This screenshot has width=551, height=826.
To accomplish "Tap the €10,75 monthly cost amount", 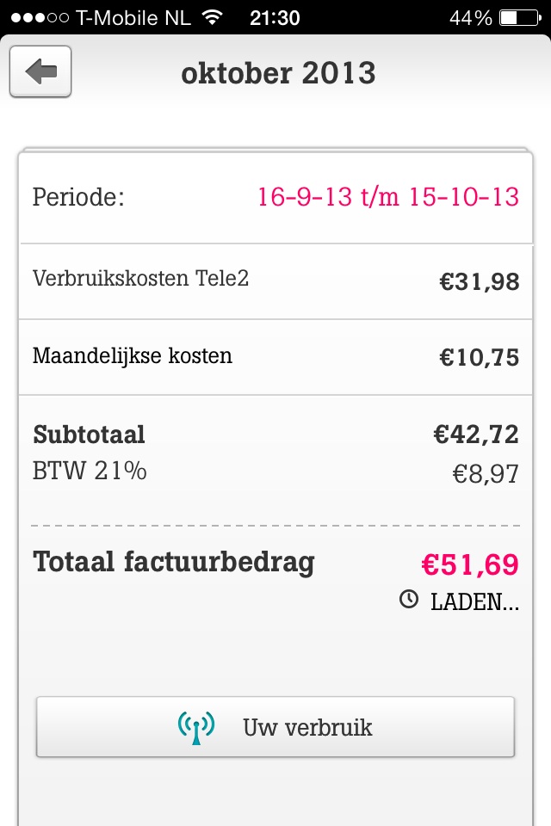I will pyautogui.click(x=479, y=357).
